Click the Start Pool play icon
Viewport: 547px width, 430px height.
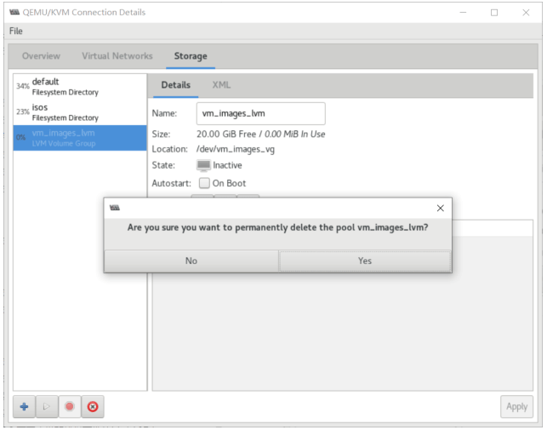pos(47,407)
